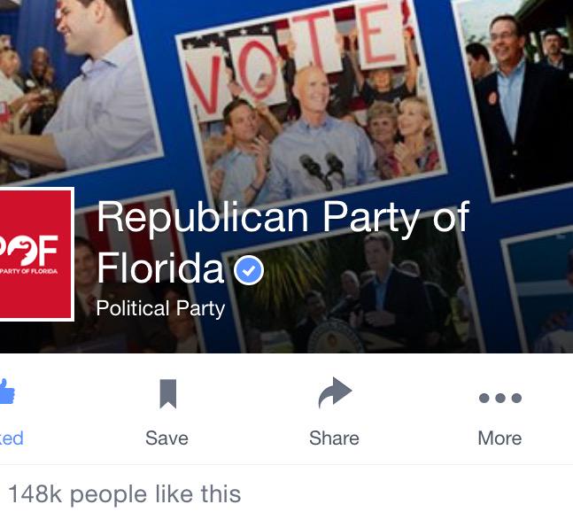Screen dimensions: 573x512
Task: Click the Save label text
Action: pos(166,438)
